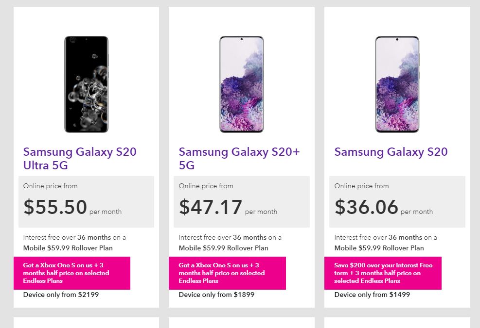Click the Device only from $2199 text
Image resolution: width=480 pixels, height=328 pixels.
click(61, 295)
